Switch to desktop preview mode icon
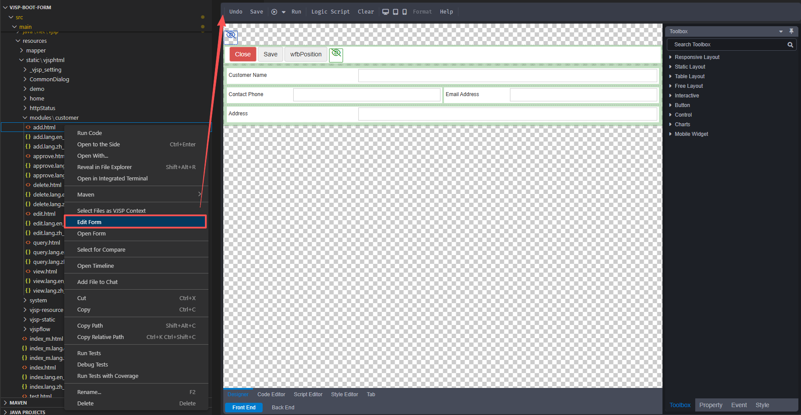 point(385,12)
